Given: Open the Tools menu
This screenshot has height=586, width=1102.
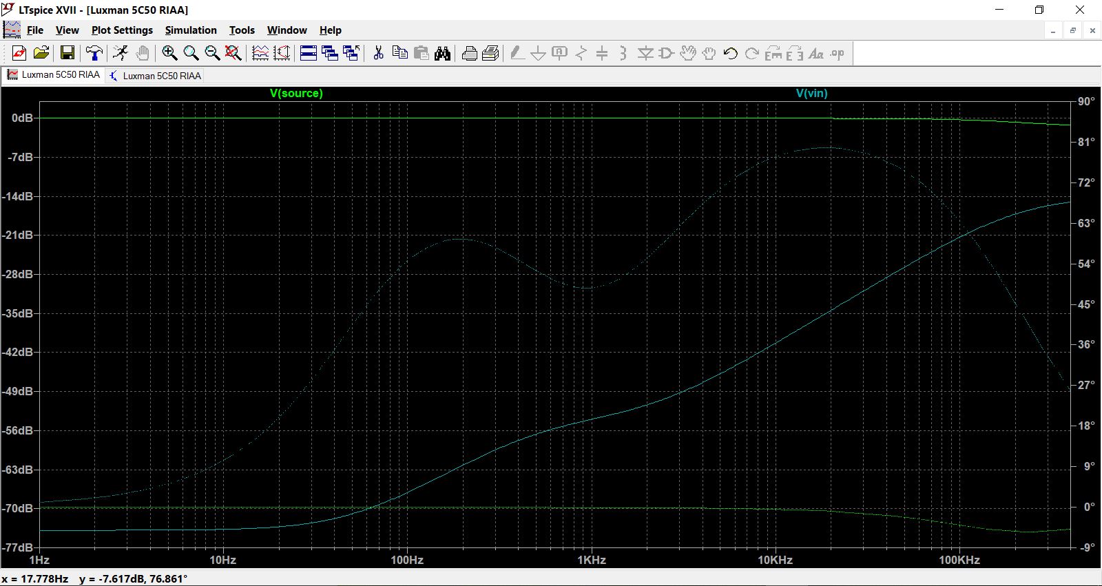Looking at the screenshot, I should [x=242, y=30].
